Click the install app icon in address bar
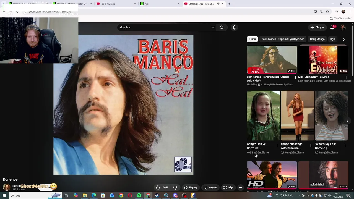Image resolution: width=354 pixels, height=199 pixels. tap(316, 12)
